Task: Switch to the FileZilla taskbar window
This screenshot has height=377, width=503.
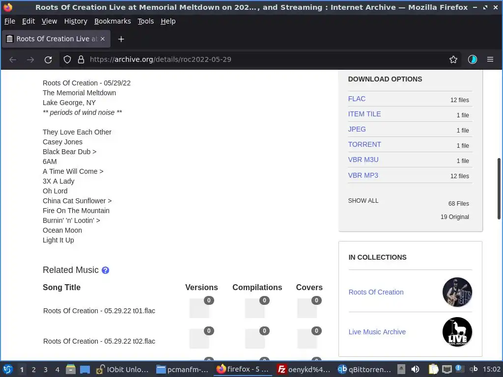Action: (304, 370)
